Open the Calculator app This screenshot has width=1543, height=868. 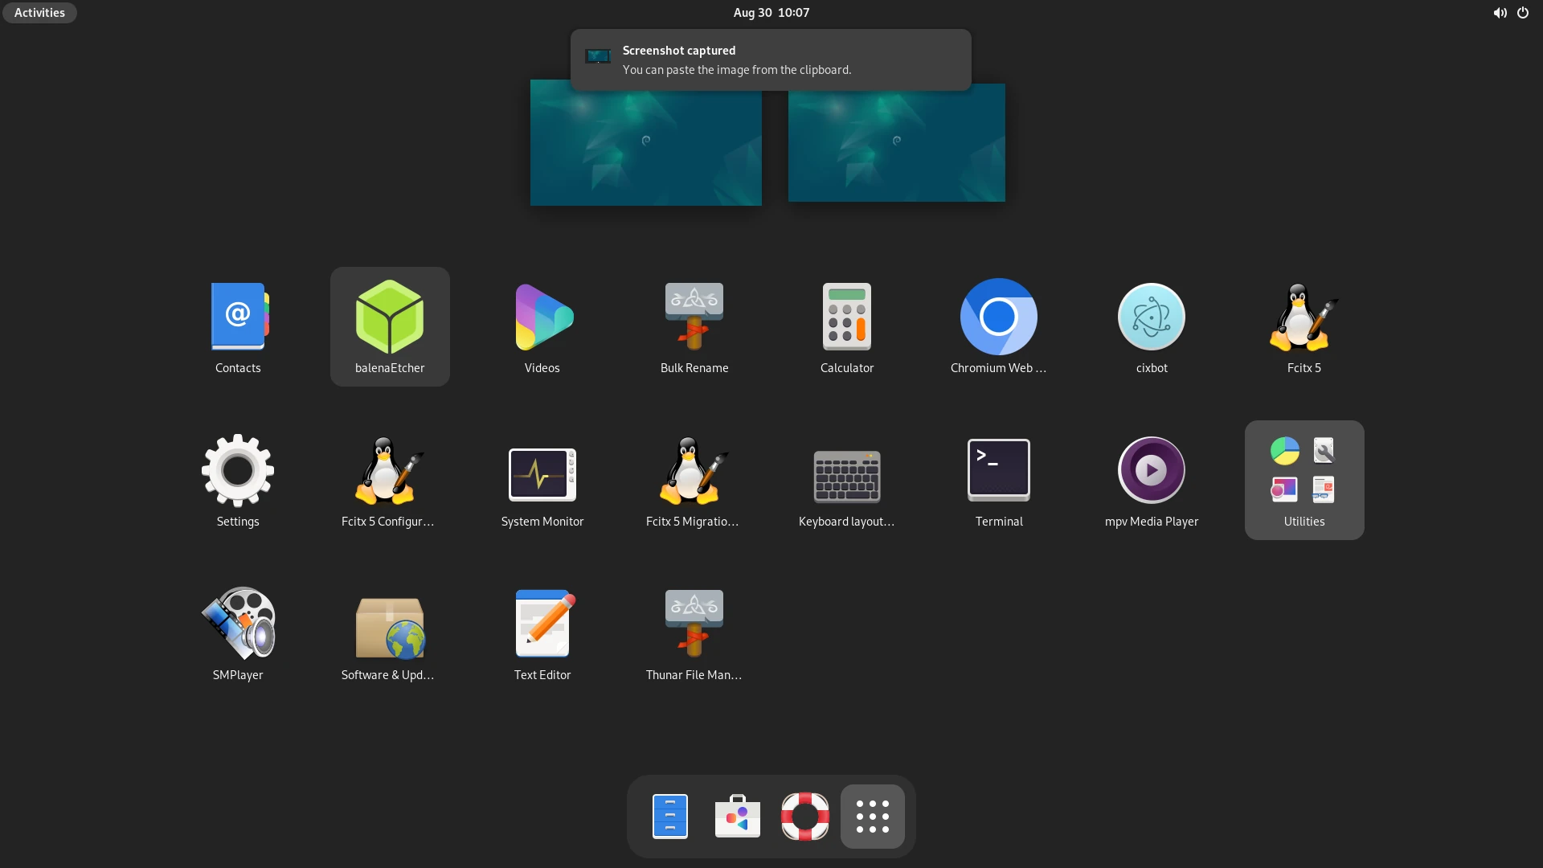[847, 326]
